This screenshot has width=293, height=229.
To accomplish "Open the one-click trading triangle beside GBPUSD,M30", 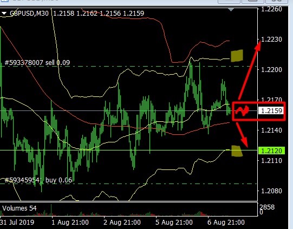I will [x=4, y=13].
